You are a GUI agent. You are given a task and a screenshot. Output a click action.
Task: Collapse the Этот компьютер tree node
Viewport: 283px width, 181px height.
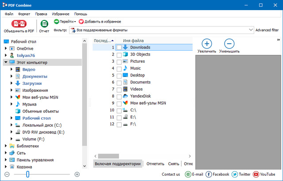(x=6, y=63)
